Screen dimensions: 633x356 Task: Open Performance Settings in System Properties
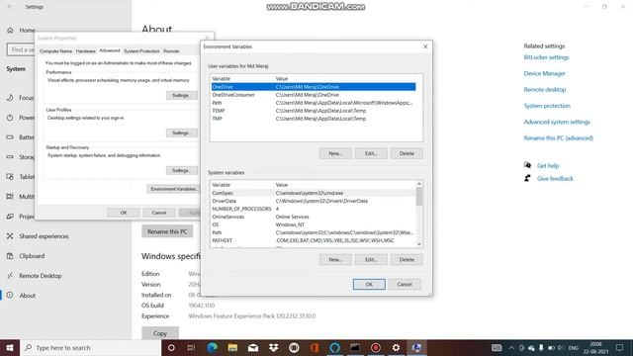[x=182, y=95]
